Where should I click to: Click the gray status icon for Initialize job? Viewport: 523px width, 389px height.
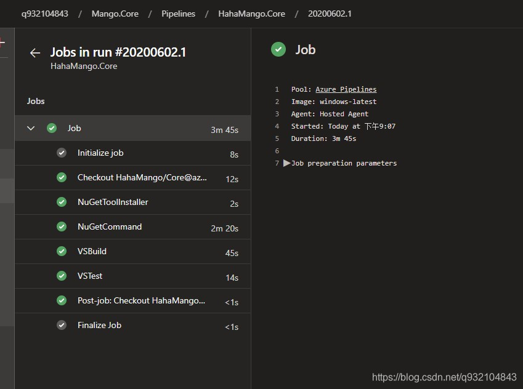[x=62, y=153]
